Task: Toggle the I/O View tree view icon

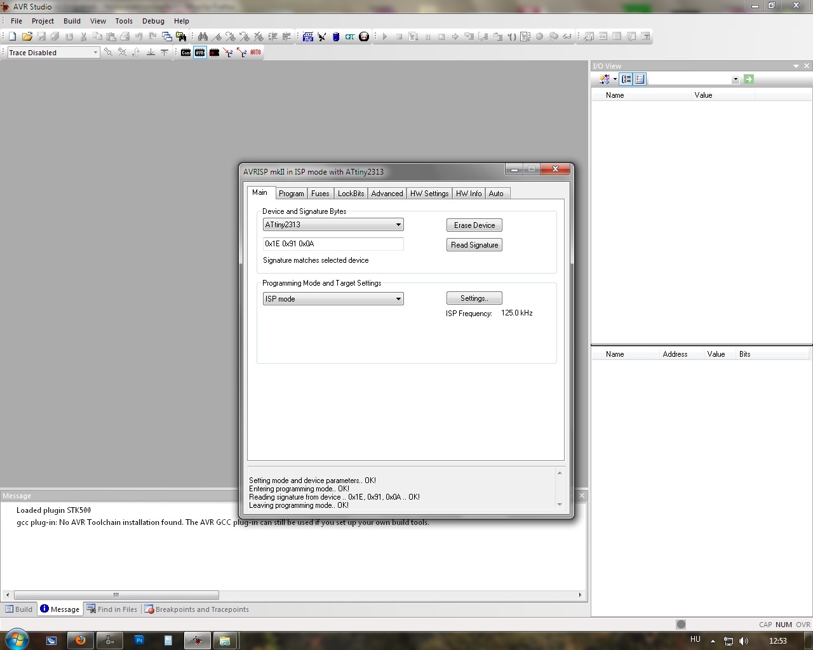Action: tap(626, 79)
